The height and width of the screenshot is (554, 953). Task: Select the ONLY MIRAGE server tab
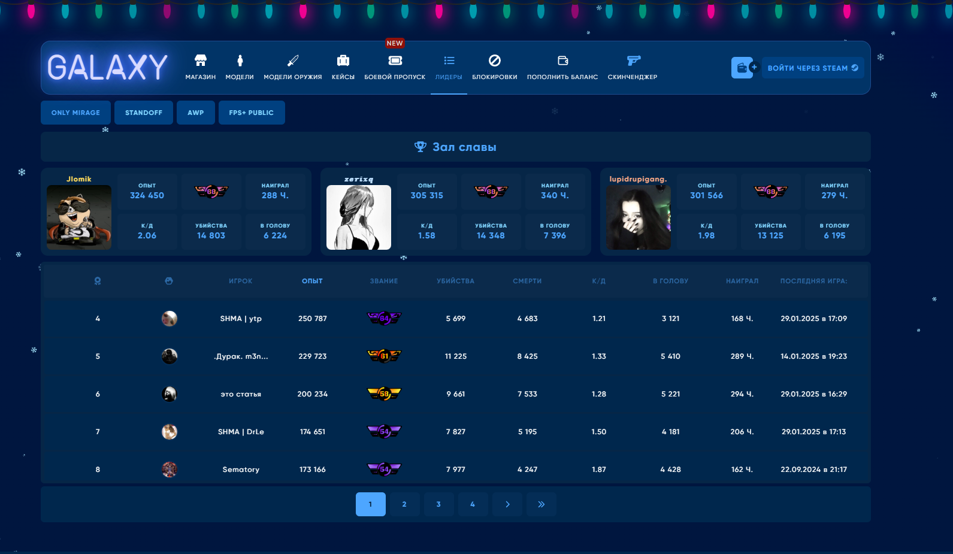tap(75, 113)
